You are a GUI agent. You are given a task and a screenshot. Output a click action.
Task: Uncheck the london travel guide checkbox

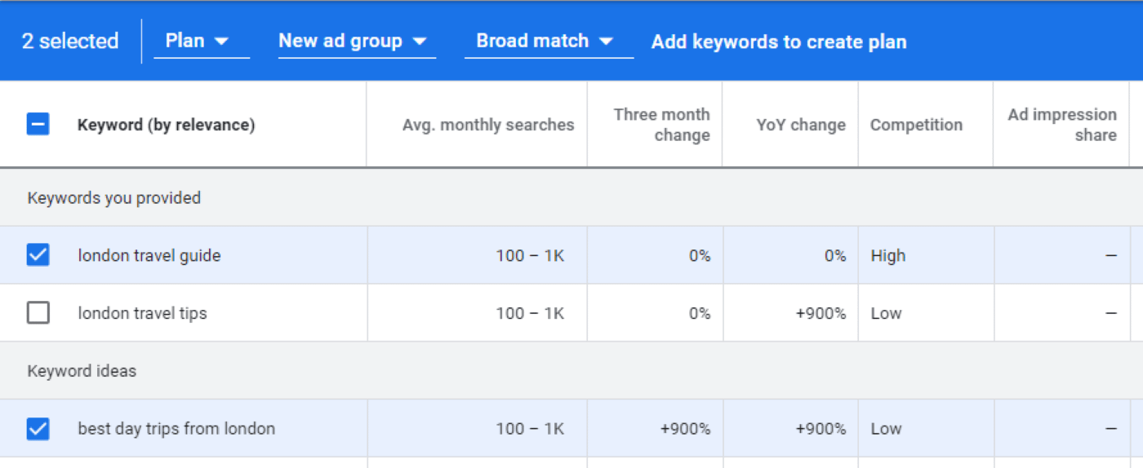click(38, 255)
